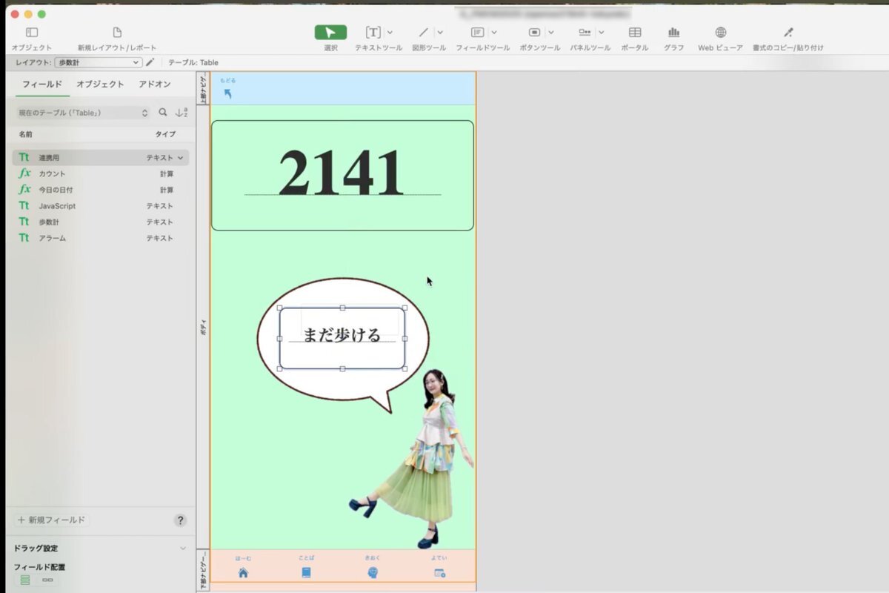Click the format painter icon
Viewport: 889px width, 593px height.
point(788,33)
